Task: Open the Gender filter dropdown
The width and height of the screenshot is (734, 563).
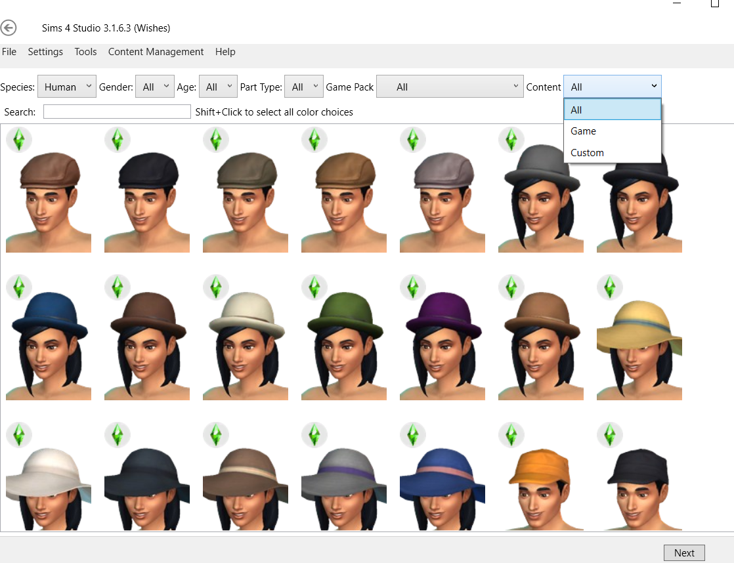Action: 155,87
